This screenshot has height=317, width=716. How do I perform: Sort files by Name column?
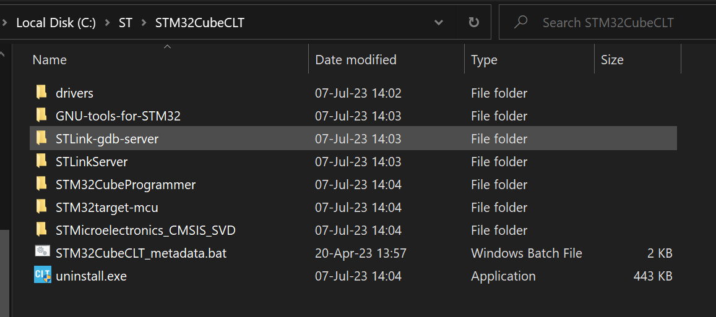[50, 60]
